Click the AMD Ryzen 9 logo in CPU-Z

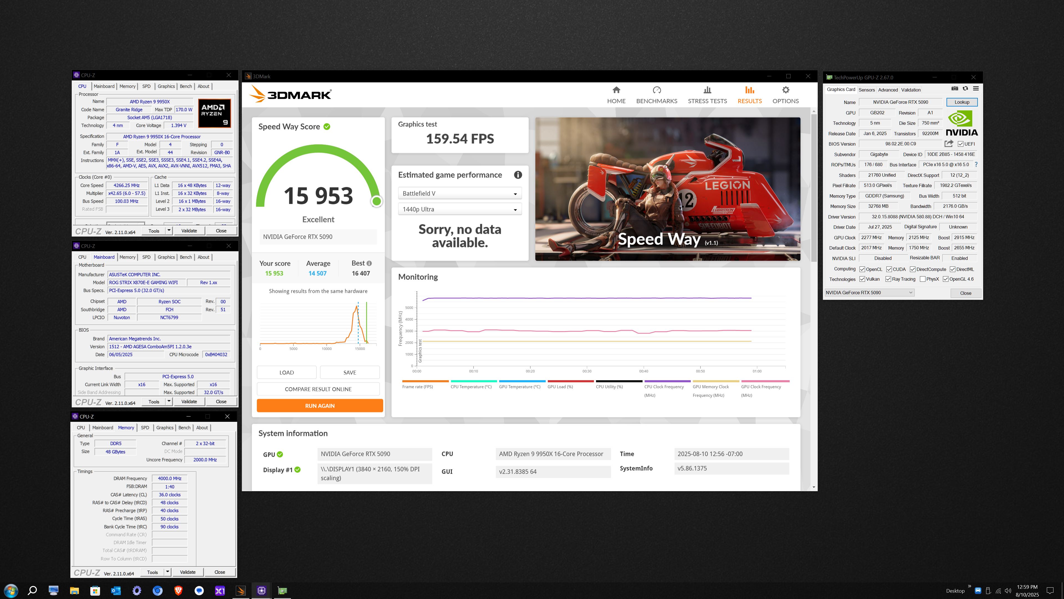click(214, 113)
